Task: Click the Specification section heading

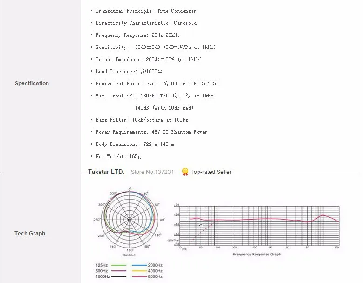Action: tap(32, 83)
